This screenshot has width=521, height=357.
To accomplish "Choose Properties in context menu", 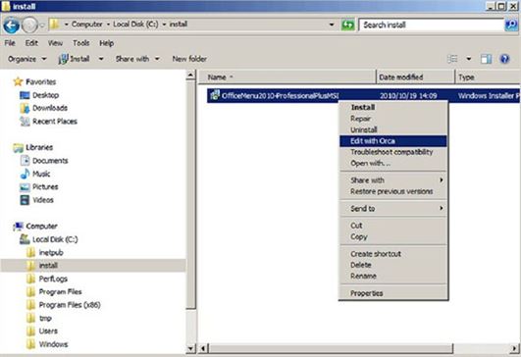I will coord(393,293).
